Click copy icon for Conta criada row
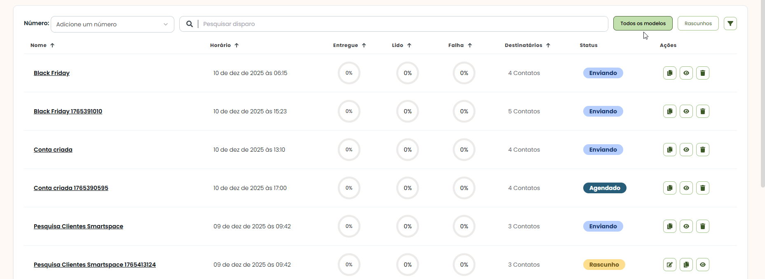765x279 pixels. click(x=669, y=150)
